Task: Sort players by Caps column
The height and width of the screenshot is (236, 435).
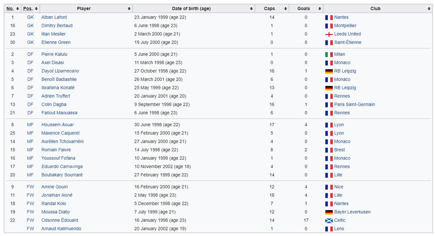Action: [x=285, y=8]
